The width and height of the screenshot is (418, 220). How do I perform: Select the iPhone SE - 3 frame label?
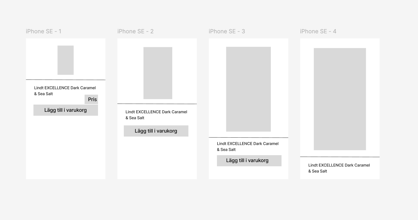[x=227, y=31]
